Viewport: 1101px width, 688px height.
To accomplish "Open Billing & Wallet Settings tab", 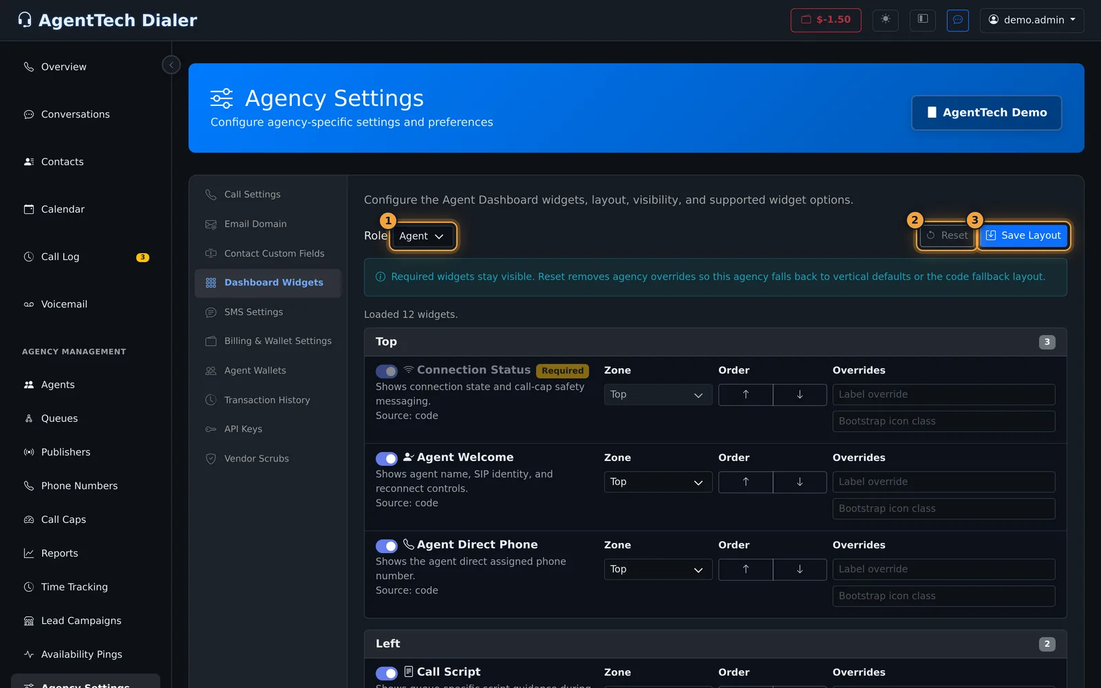I will coord(268,341).
